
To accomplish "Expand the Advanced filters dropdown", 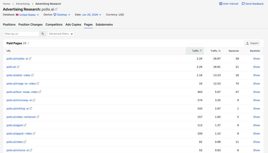I will (x=61, y=34).
